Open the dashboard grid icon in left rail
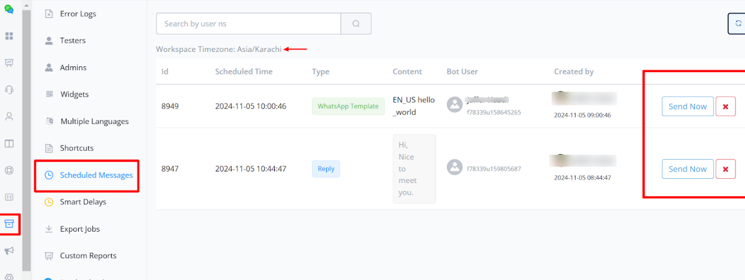This screenshot has height=280, width=745. point(9,36)
